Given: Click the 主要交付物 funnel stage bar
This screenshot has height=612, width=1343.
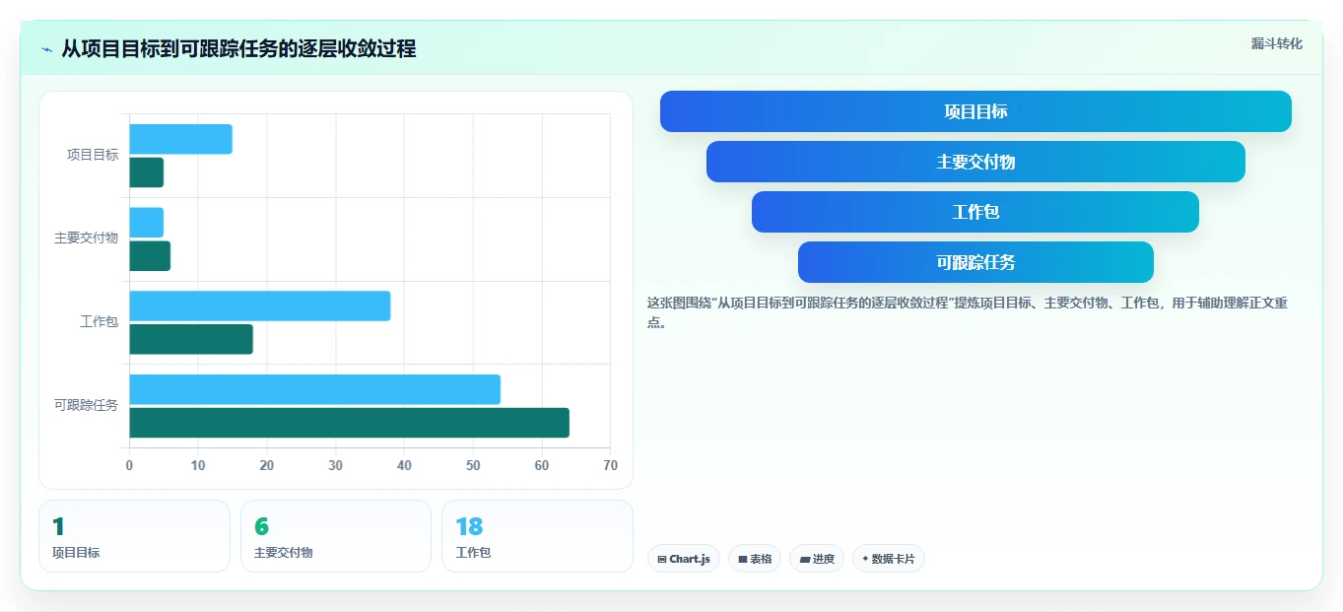Looking at the screenshot, I should [x=975, y=162].
